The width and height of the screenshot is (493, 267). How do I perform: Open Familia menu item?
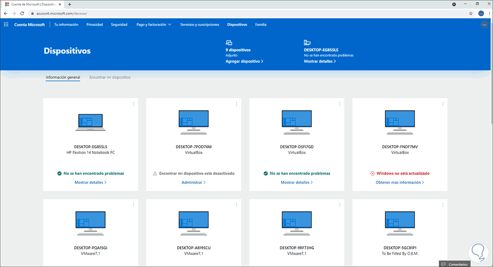(x=261, y=25)
